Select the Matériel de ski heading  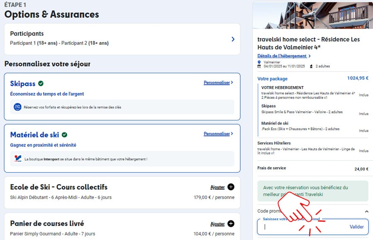(x=34, y=135)
